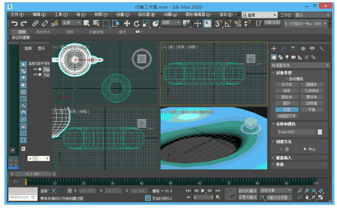
Task: Open the 渲染(R) menu
Action: click(x=226, y=14)
